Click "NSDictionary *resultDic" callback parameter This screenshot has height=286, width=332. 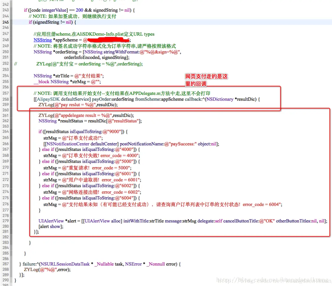[231, 99]
